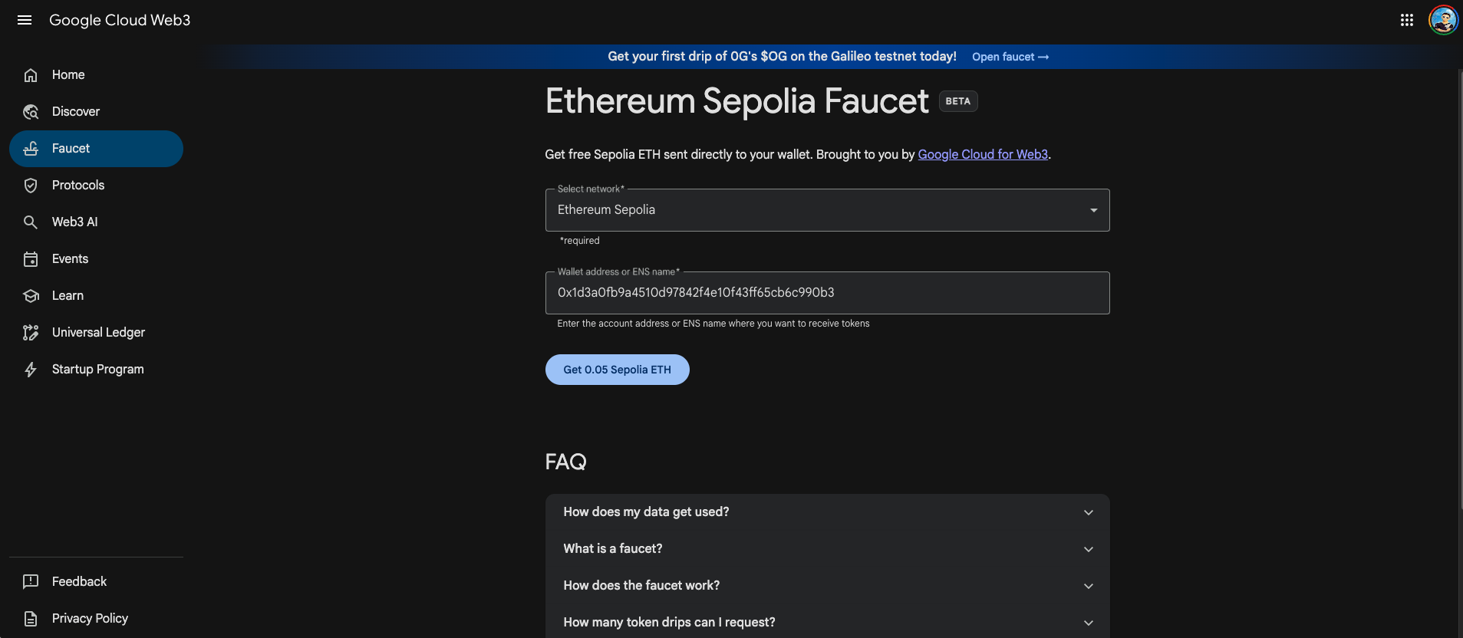This screenshot has height=638, width=1463.
Task: Open the hamburger navigation menu
Action: 25,20
